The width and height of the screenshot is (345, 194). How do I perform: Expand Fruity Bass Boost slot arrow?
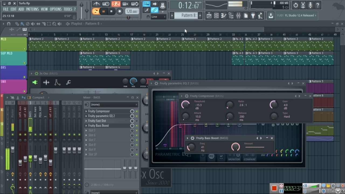(x=86, y=126)
